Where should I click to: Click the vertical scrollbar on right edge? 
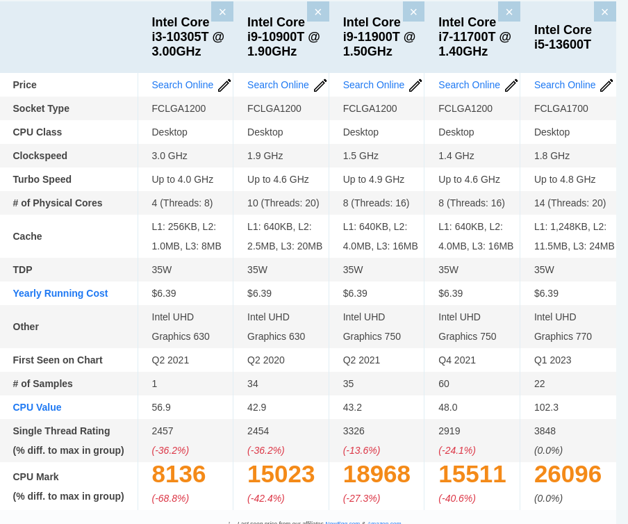[x=622, y=262]
